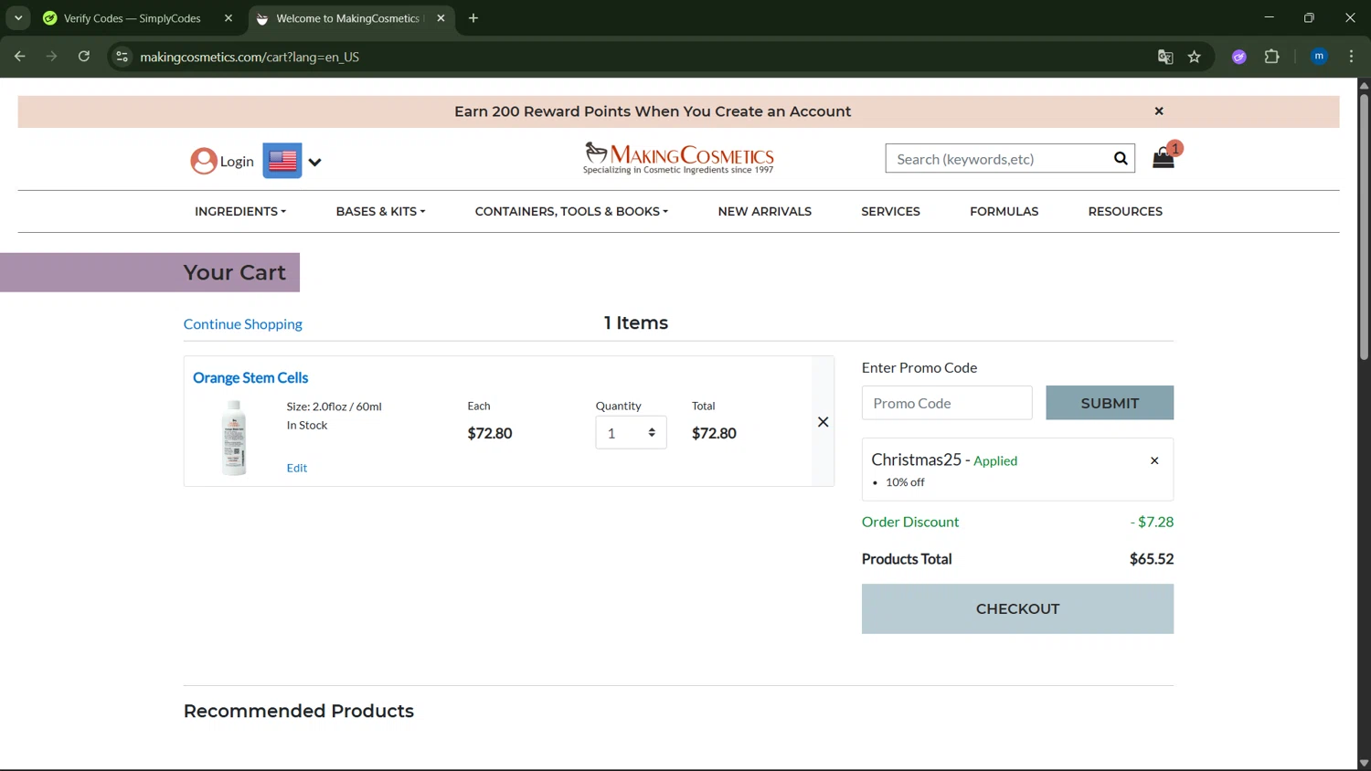The height and width of the screenshot is (771, 1371).
Task: Expand the Ingredients menu
Action: coord(240,211)
